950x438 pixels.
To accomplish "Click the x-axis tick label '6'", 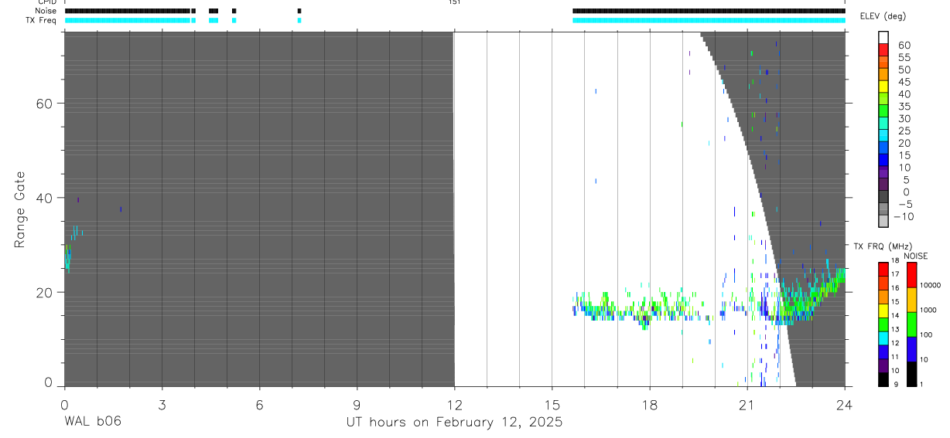I will pyautogui.click(x=259, y=404).
